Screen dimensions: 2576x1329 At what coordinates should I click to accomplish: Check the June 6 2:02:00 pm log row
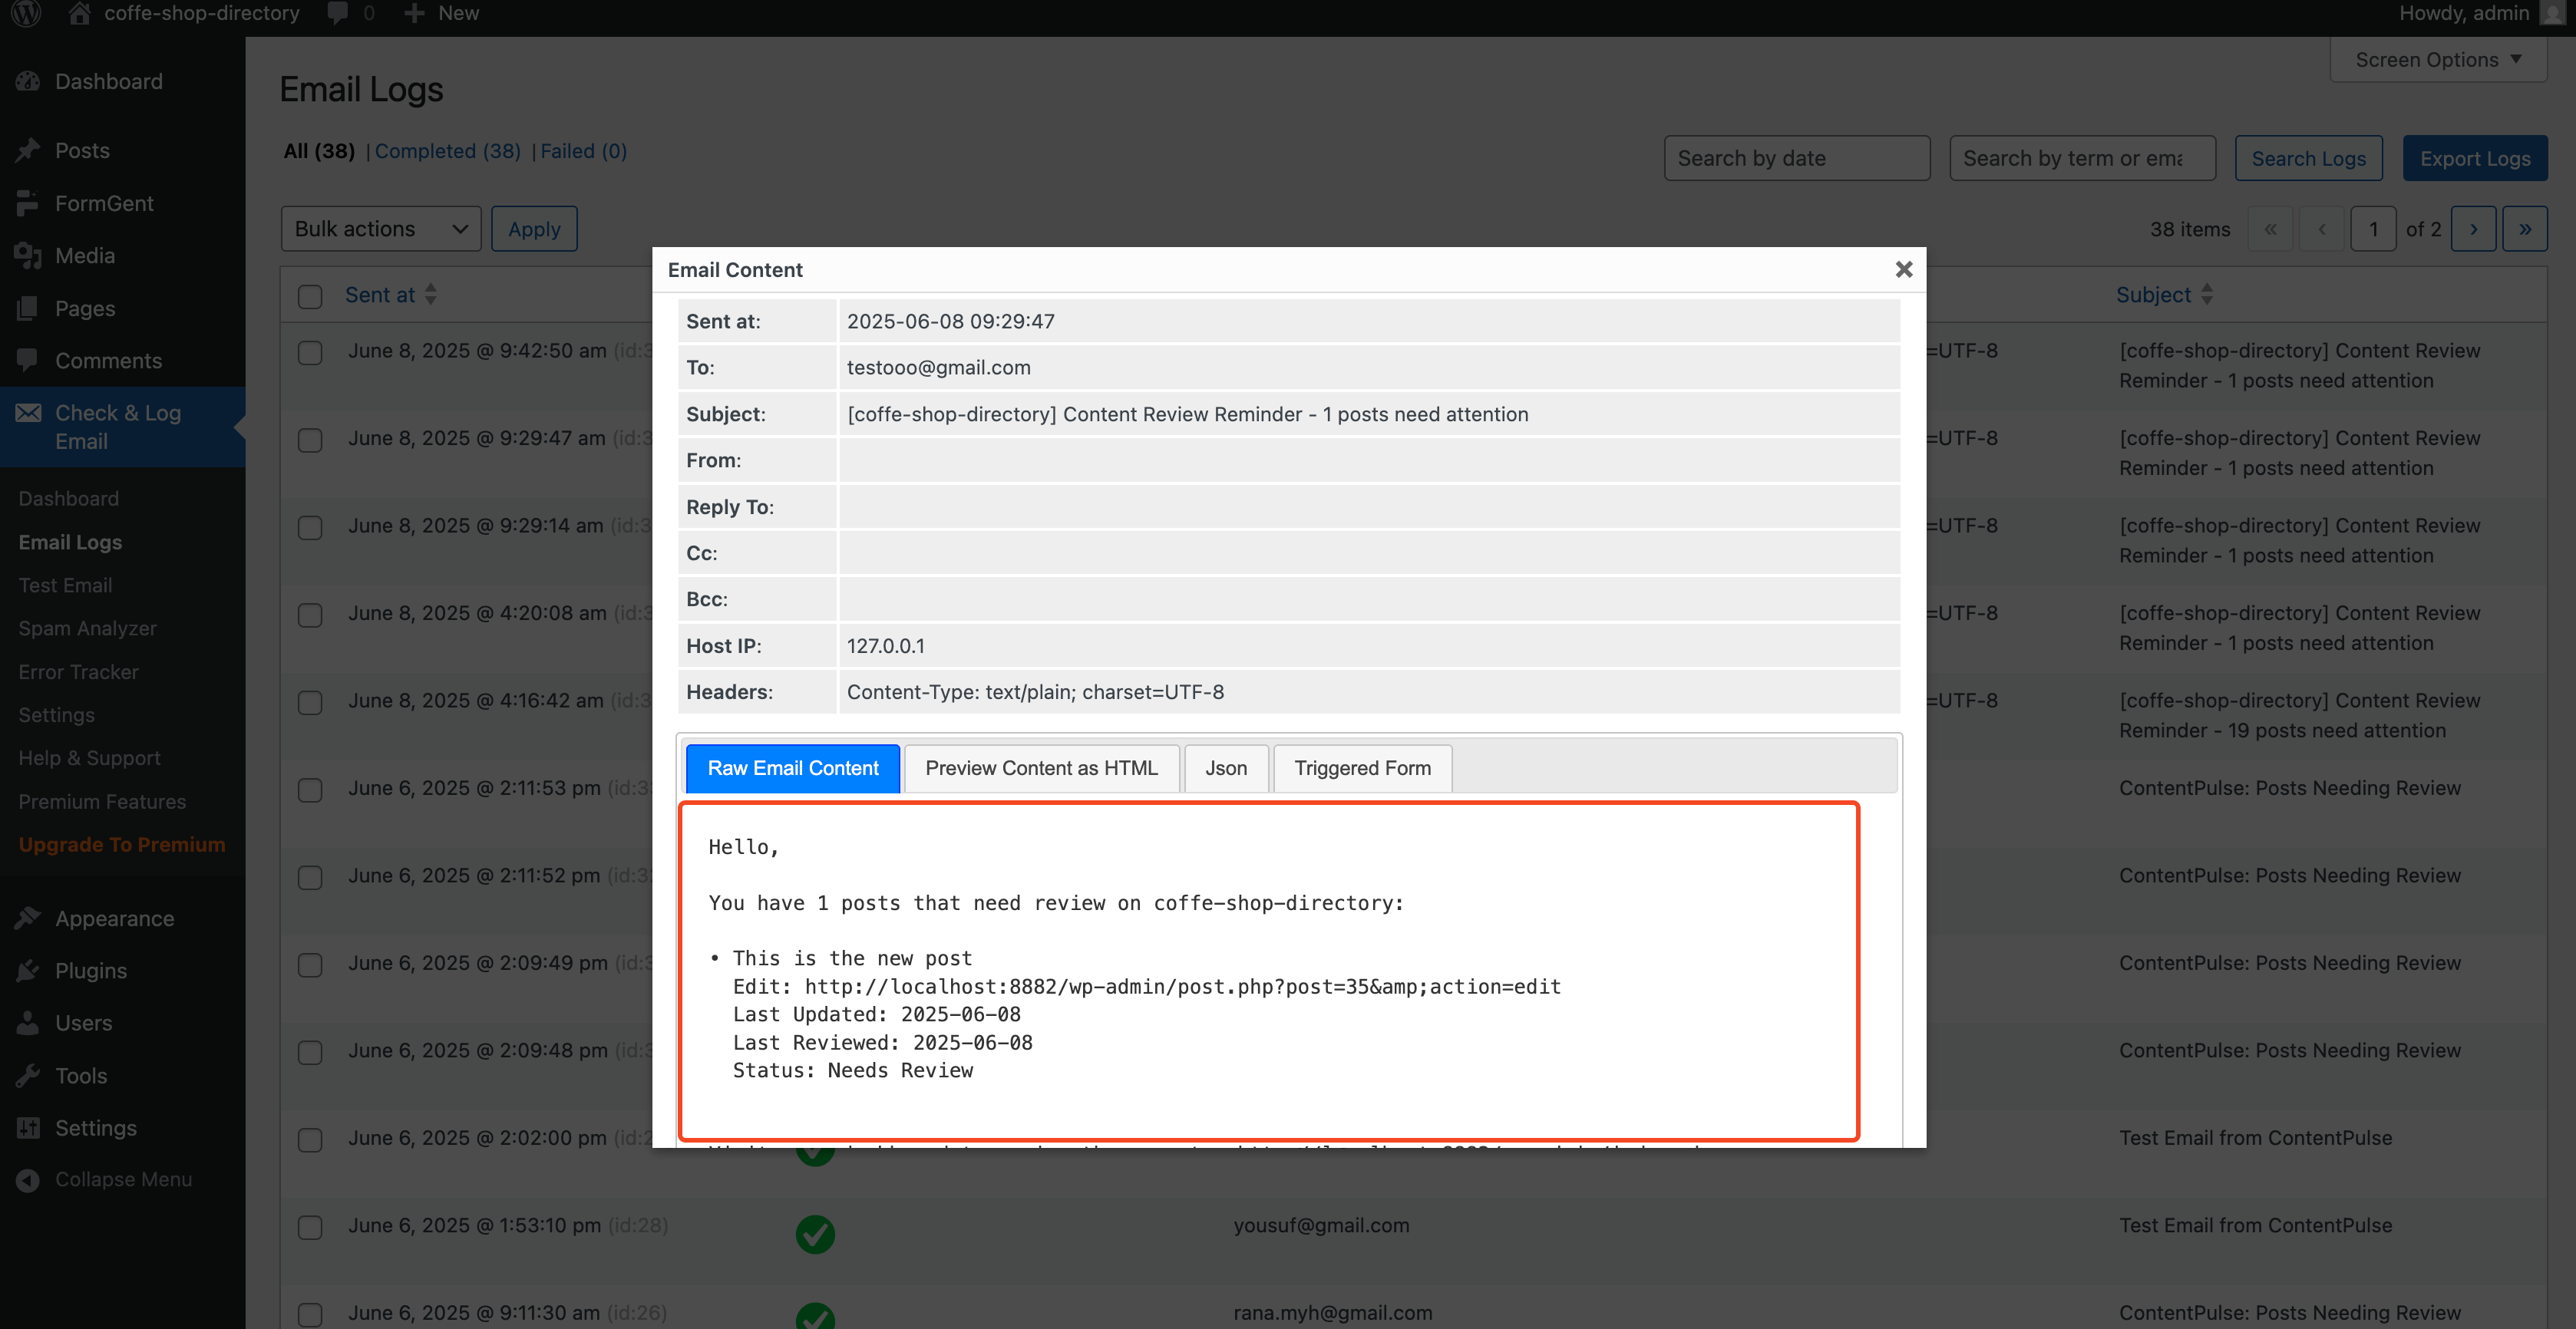pos(310,1140)
